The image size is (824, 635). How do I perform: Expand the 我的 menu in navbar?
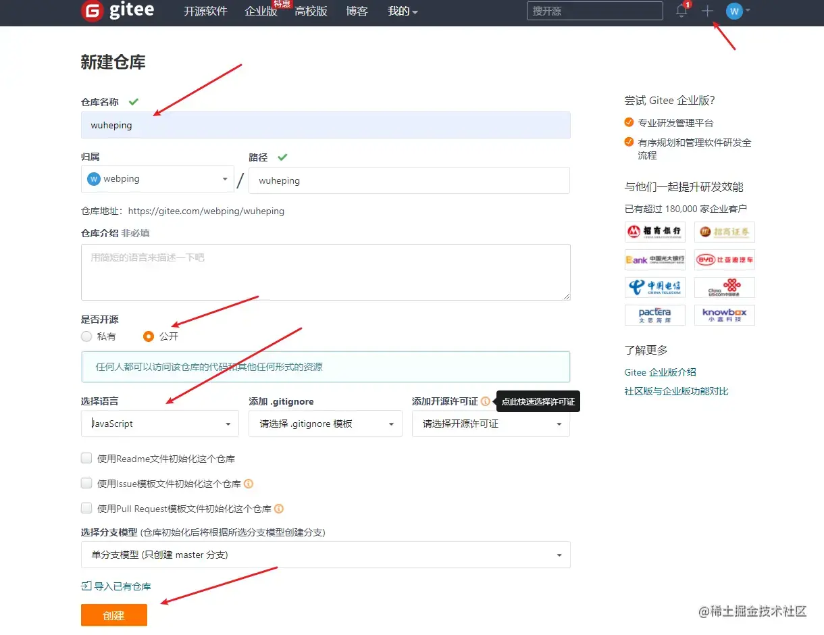[403, 11]
